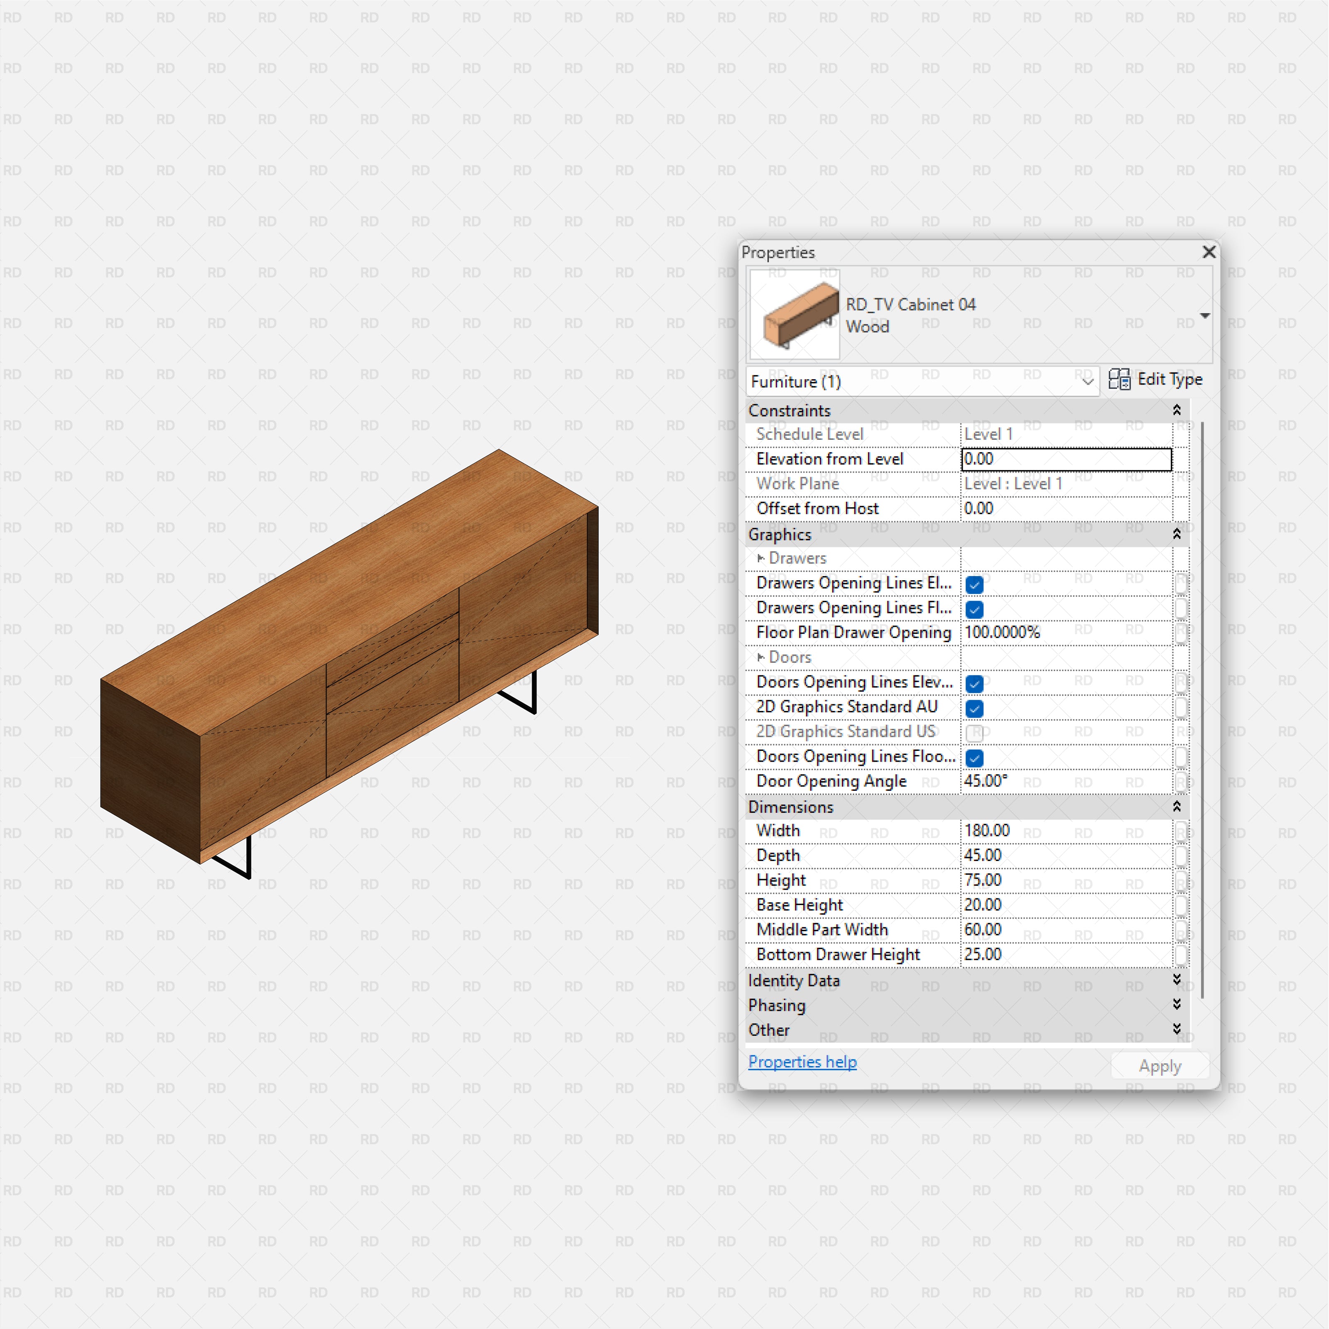
Task: Expand the Identity Data section
Action: pyautogui.click(x=1178, y=980)
